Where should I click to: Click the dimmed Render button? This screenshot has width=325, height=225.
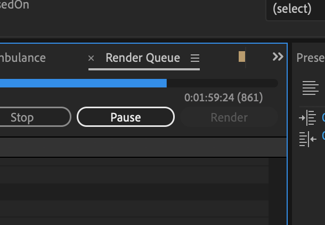point(229,117)
